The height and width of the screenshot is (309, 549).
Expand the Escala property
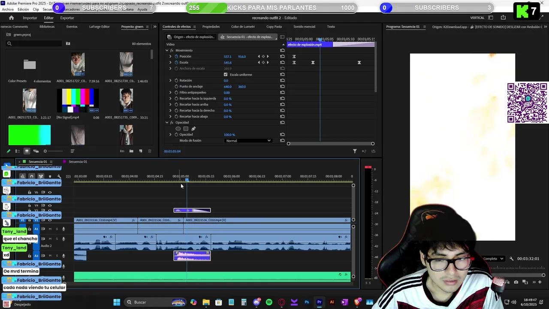(170, 62)
